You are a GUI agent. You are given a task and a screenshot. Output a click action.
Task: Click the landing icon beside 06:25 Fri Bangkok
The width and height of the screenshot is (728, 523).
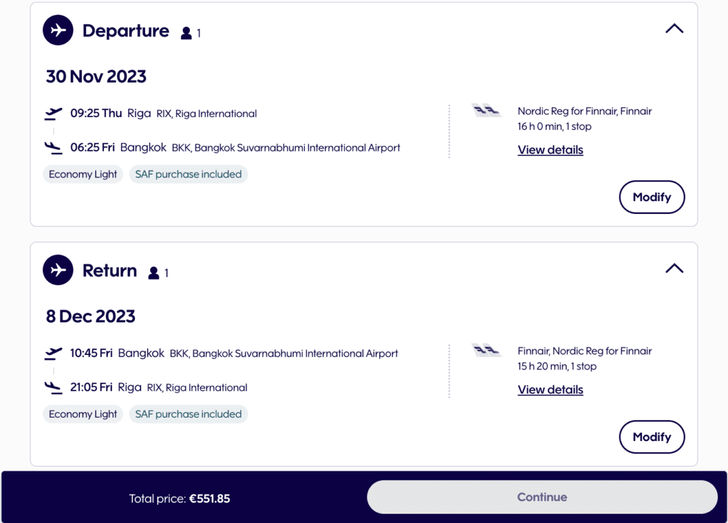pyautogui.click(x=54, y=148)
